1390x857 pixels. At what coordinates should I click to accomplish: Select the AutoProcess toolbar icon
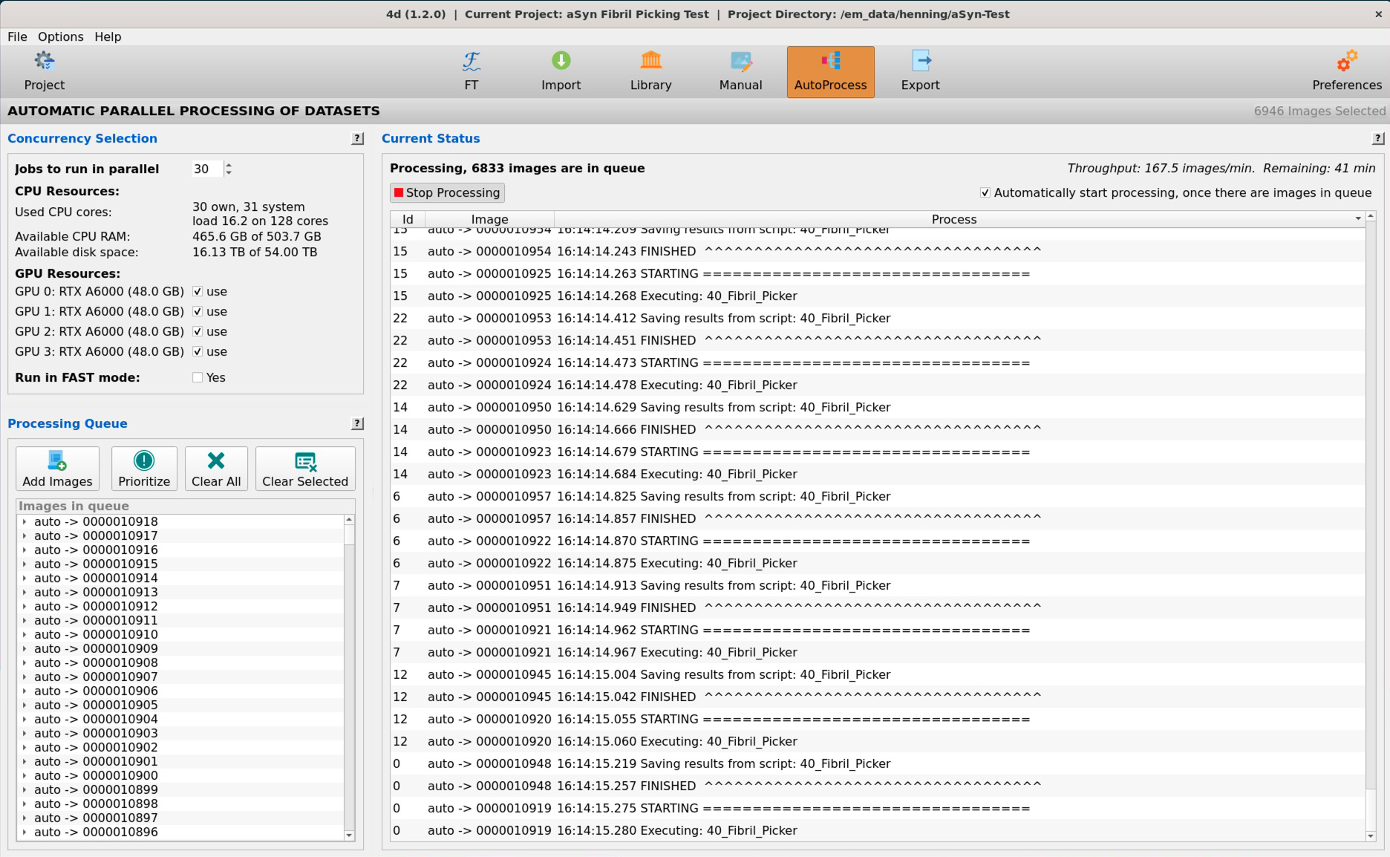pos(830,71)
